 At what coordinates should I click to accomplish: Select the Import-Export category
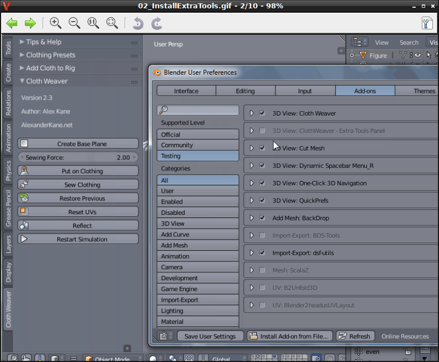pos(198,300)
